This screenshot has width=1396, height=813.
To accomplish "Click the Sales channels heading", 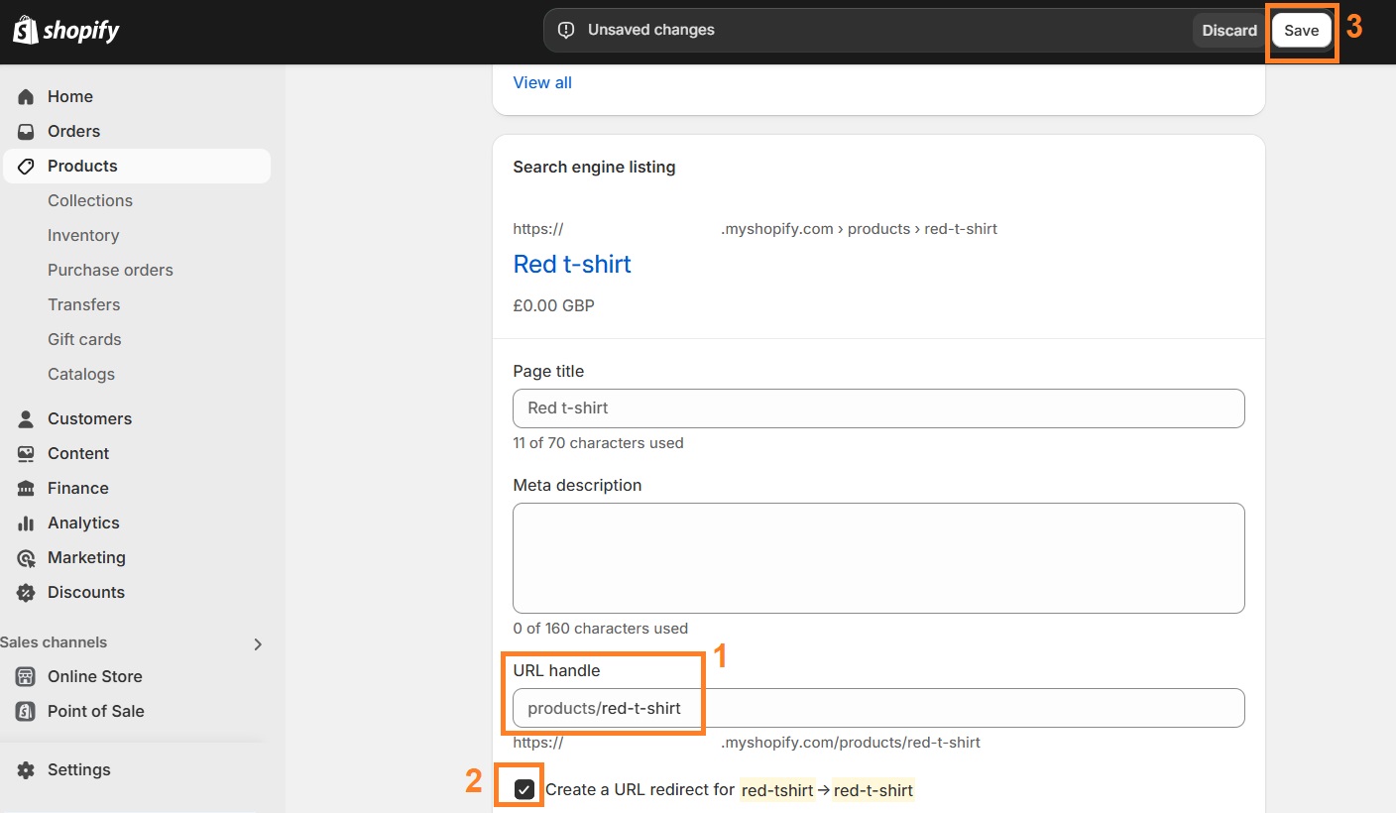I will coord(54,642).
